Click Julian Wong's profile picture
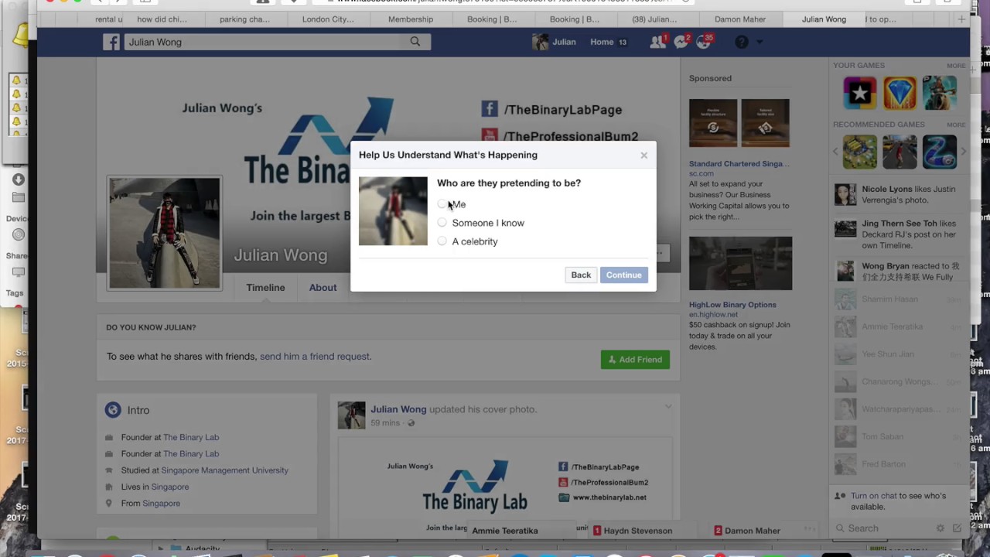990x557 pixels. click(x=164, y=233)
